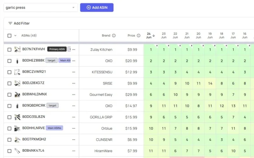Click the Add ASIN button
Viewport: 254px width, 158px height.
point(97,8)
